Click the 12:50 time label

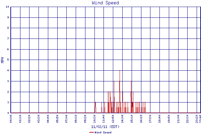point(113,119)
